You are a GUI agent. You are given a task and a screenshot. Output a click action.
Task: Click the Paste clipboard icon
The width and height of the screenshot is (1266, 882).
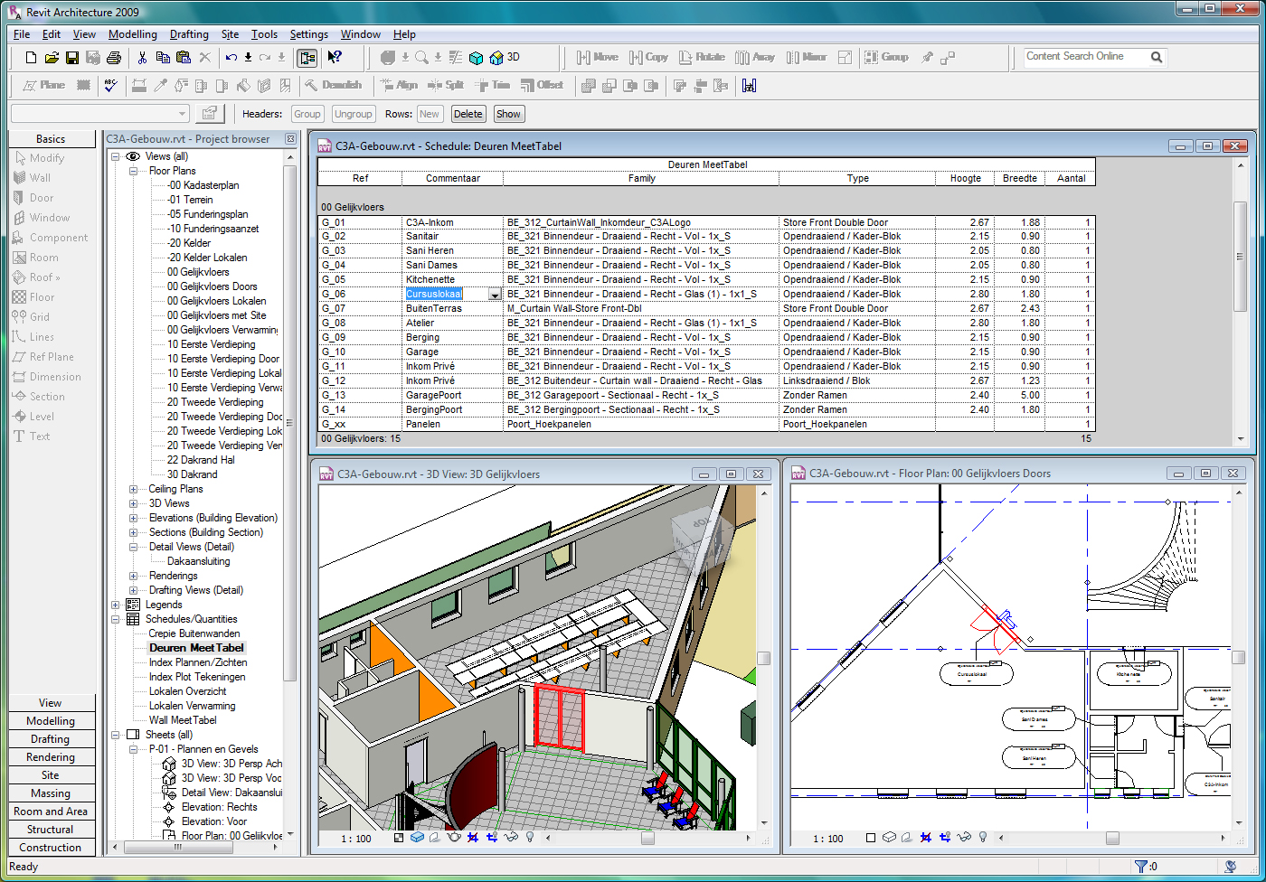pos(184,58)
